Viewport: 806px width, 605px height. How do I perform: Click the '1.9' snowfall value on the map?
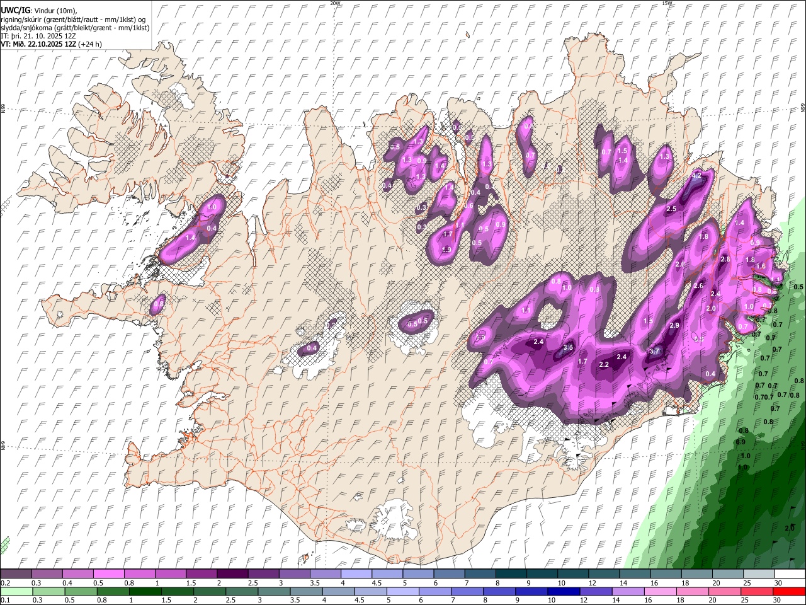click(x=447, y=250)
